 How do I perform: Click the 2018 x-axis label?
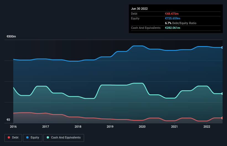click(x=78, y=127)
